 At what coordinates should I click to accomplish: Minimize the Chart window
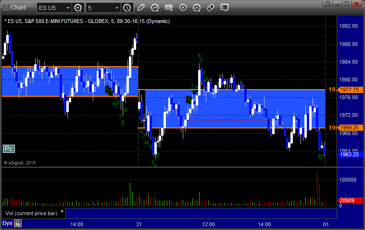[x=337, y=3]
